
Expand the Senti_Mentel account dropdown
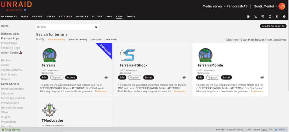pyautogui.click(x=276, y=6)
